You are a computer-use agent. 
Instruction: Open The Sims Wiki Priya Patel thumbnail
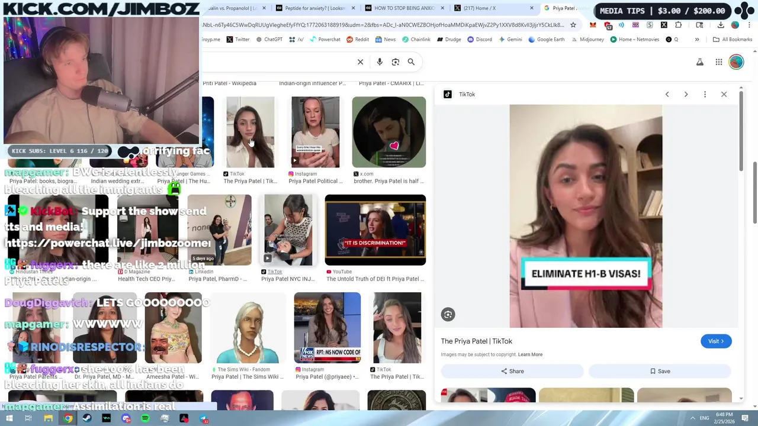pyautogui.click(x=248, y=328)
